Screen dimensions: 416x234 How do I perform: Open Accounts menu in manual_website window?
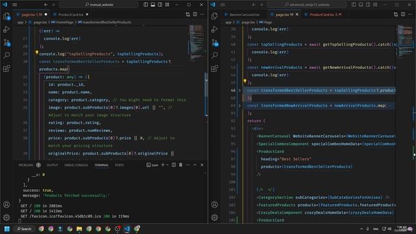6,205
